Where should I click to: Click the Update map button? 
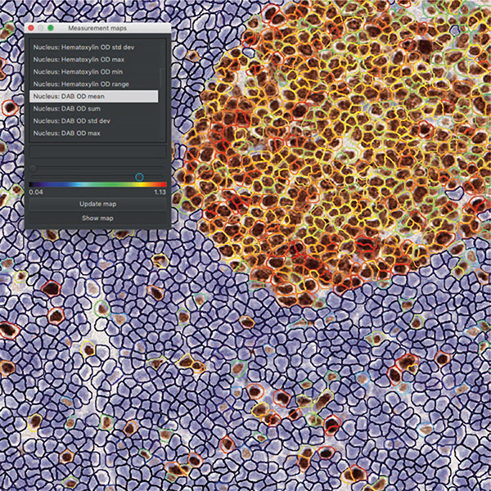pyautogui.click(x=97, y=204)
